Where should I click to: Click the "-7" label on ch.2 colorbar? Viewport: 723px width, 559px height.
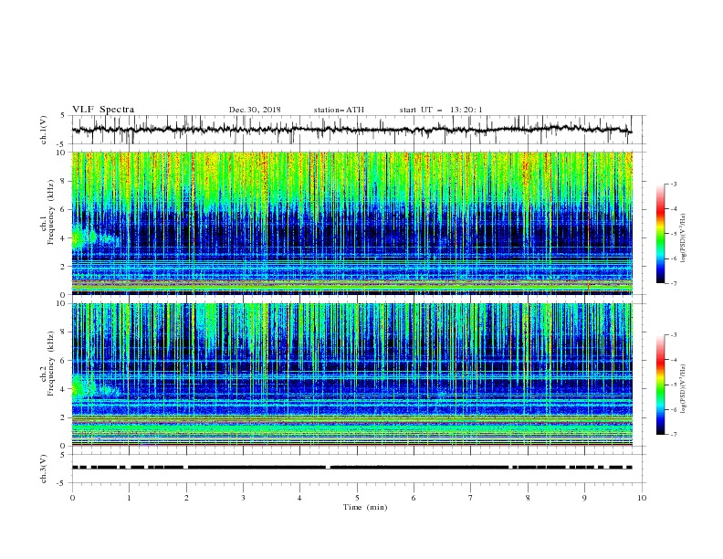pos(673,435)
